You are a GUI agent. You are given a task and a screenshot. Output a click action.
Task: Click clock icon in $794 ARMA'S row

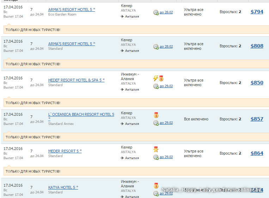click(x=156, y=13)
